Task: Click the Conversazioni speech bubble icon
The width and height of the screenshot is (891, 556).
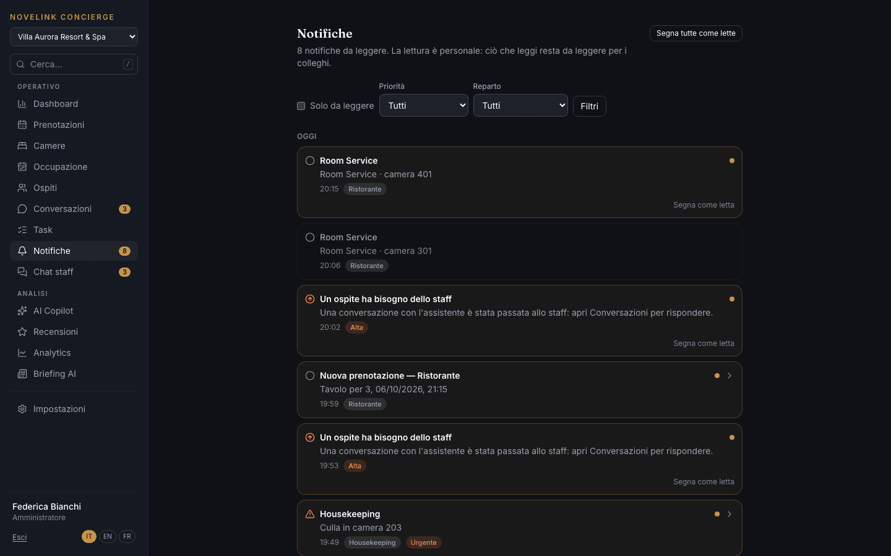Action: 22,209
